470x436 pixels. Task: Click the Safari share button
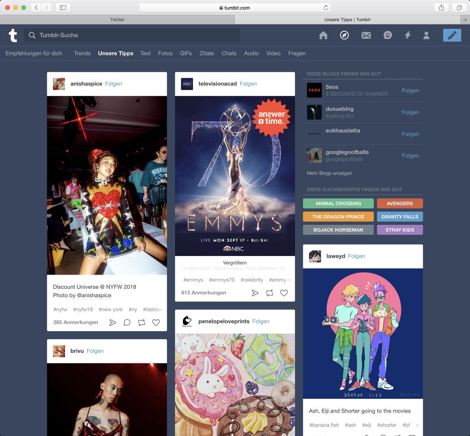(441, 8)
